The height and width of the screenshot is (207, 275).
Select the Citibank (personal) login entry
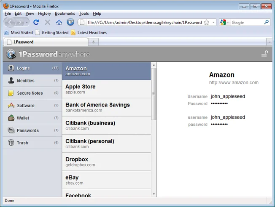106,144
